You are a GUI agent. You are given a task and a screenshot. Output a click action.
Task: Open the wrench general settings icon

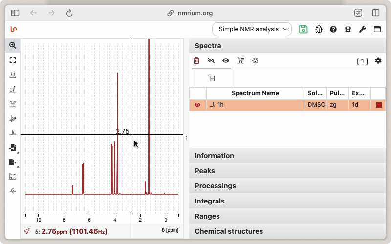coord(362,29)
